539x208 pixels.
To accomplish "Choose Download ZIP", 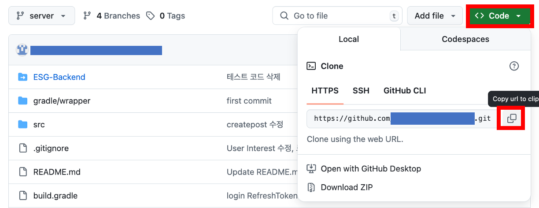I will click(347, 187).
